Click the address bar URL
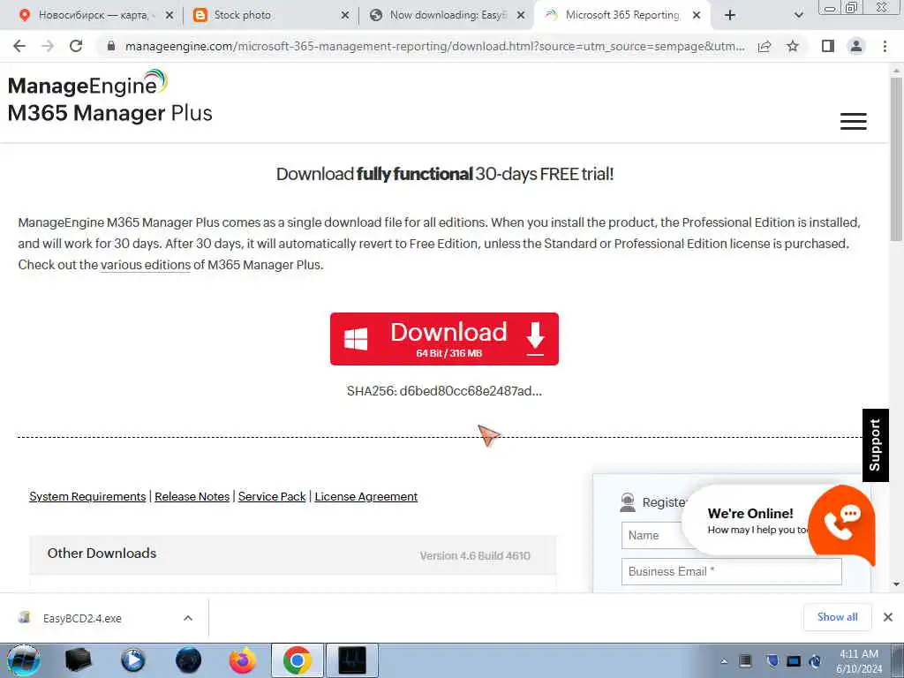The image size is (904, 678). tap(434, 46)
